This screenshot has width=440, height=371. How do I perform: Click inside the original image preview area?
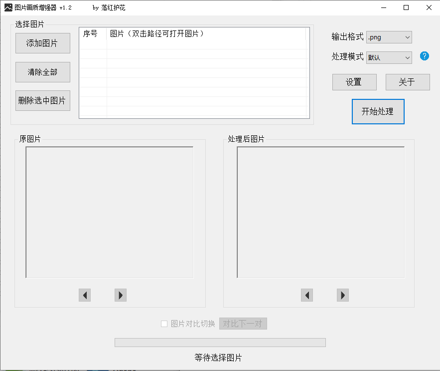point(111,212)
